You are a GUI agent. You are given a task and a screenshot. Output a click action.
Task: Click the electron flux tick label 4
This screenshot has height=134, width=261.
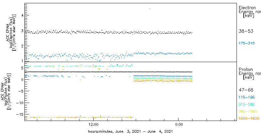[x=22, y=15]
